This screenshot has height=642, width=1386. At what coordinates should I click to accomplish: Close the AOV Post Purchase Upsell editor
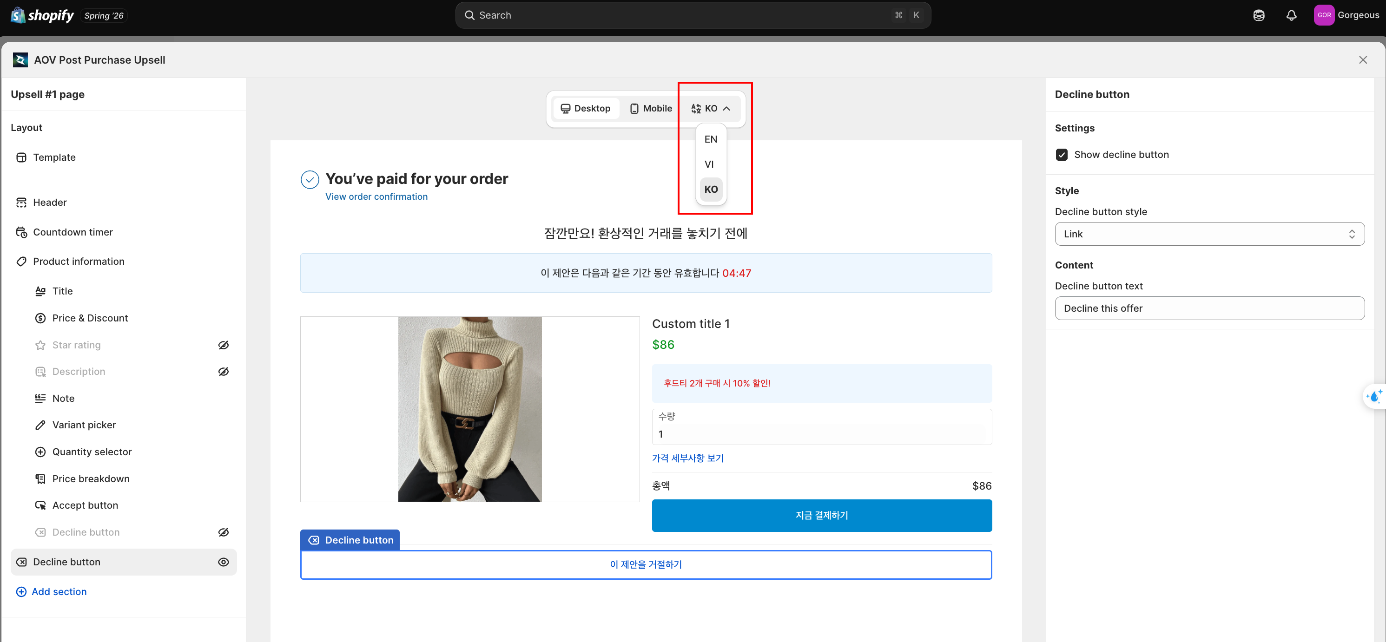(1362, 59)
